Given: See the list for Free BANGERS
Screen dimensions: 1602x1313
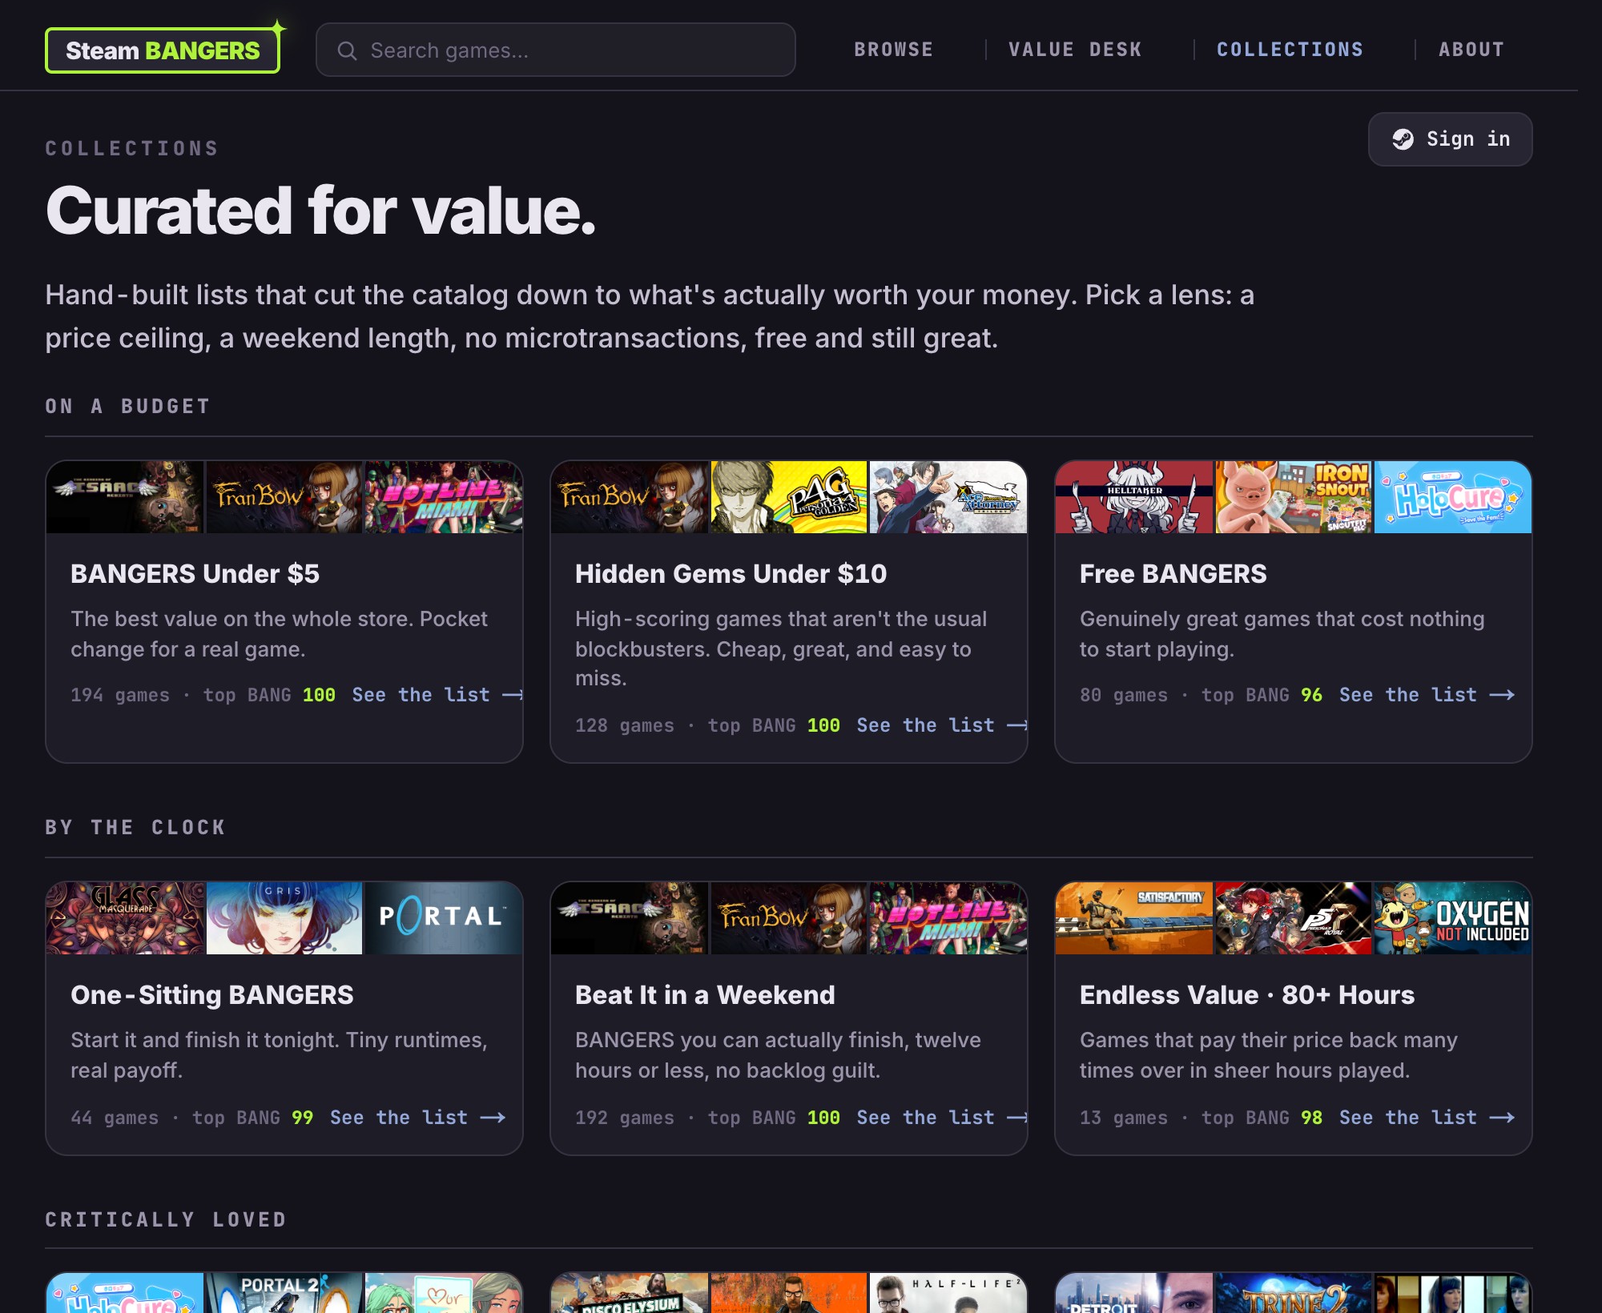Looking at the screenshot, I should click(x=1427, y=695).
